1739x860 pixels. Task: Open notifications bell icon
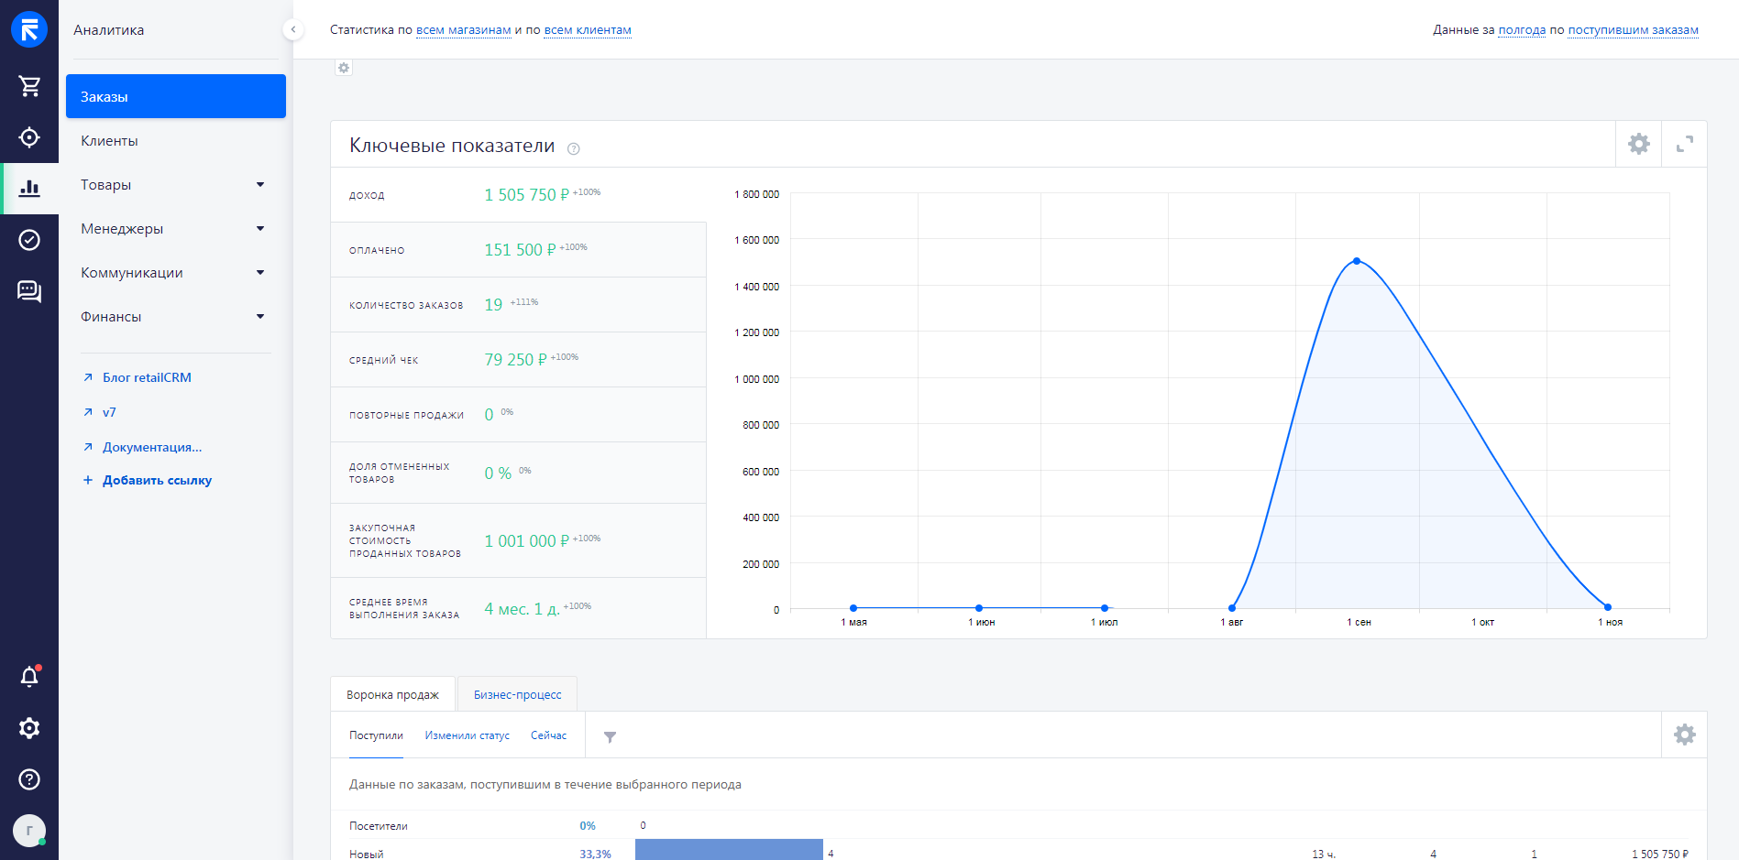click(29, 677)
